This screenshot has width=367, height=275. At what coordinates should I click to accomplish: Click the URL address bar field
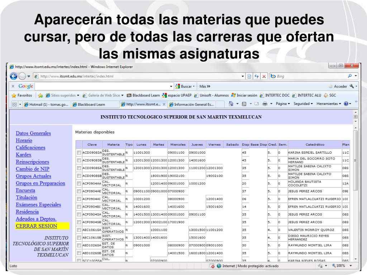(x=138, y=76)
